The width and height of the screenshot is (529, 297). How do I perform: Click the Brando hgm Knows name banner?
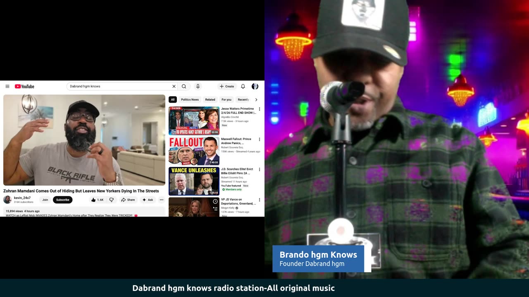[x=318, y=259]
